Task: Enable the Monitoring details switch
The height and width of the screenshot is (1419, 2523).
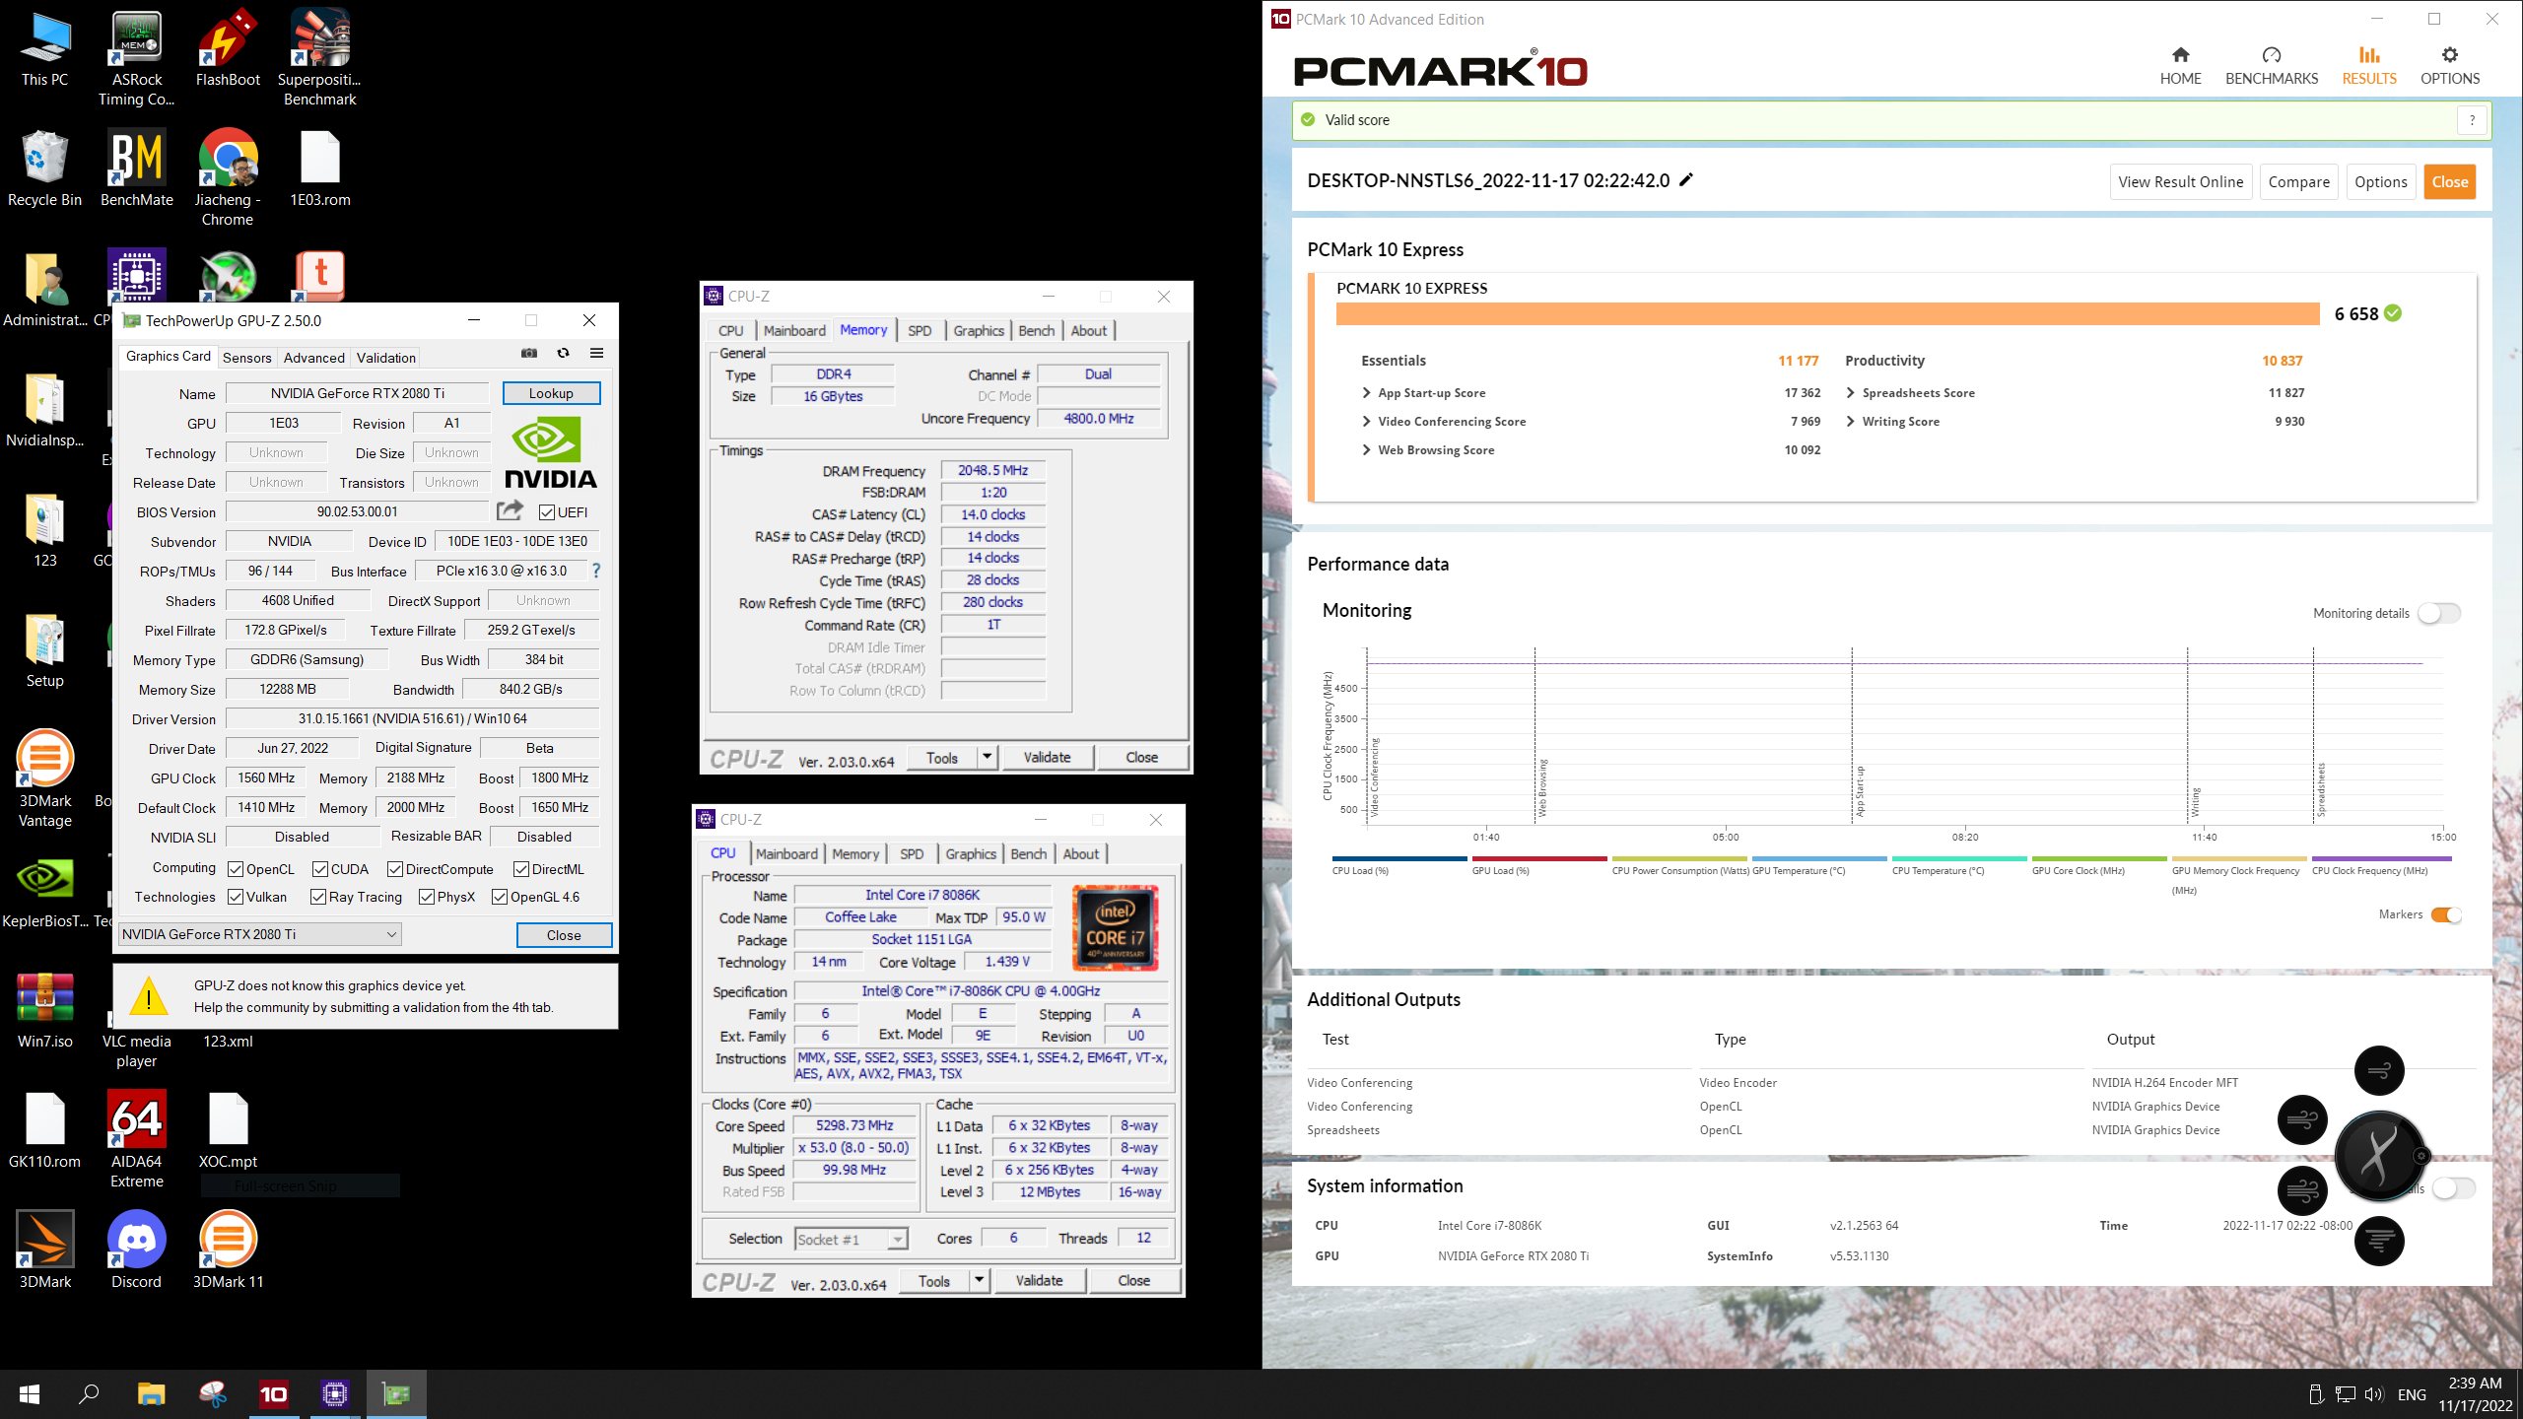Action: 2439,613
